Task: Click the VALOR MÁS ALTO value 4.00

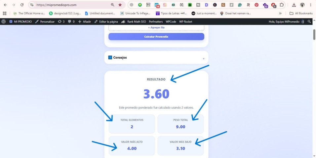Action: [132, 148]
